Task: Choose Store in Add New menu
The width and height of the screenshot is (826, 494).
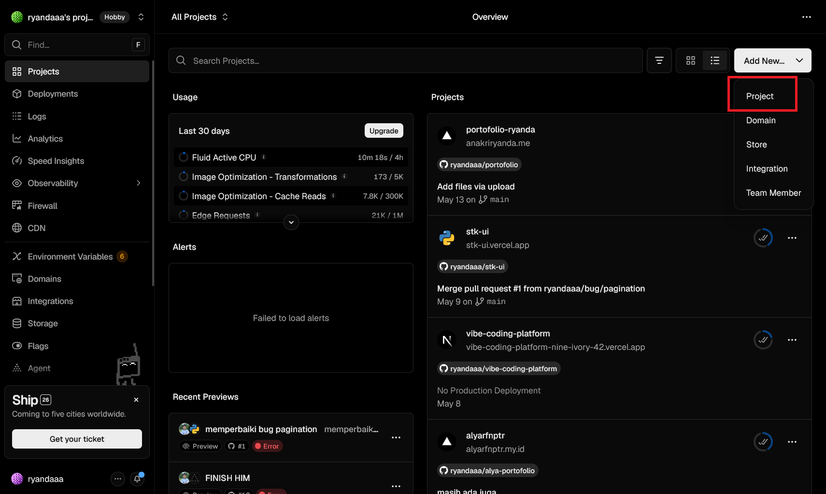Action: 773,145
